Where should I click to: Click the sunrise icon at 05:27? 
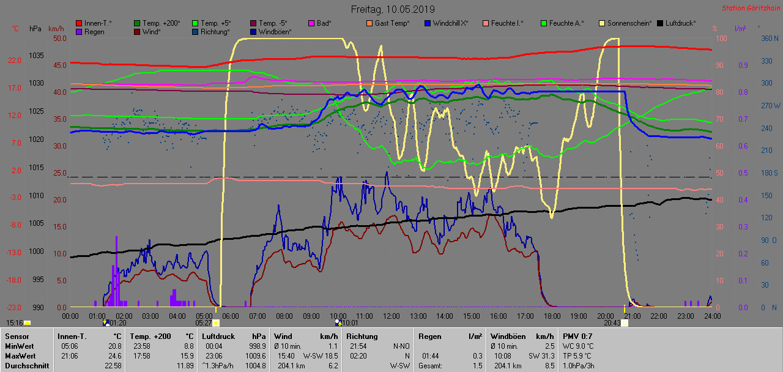click(x=216, y=322)
